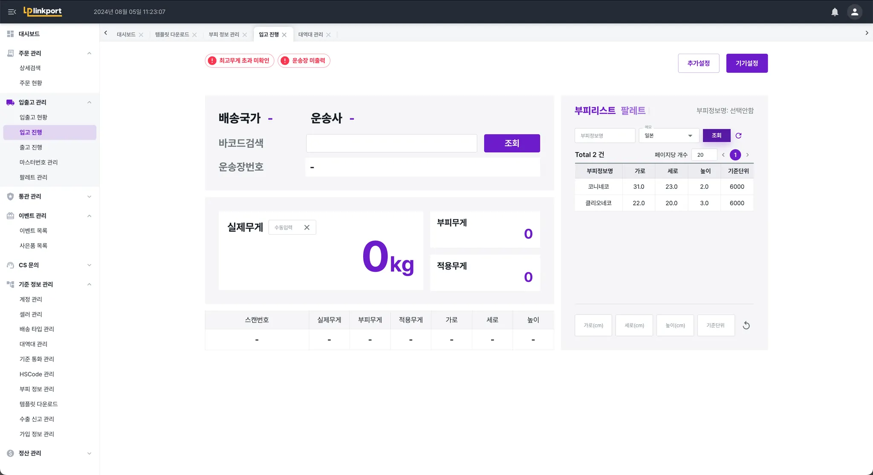
Task: Click the large 조회 barcode search button
Action: [x=512, y=143]
